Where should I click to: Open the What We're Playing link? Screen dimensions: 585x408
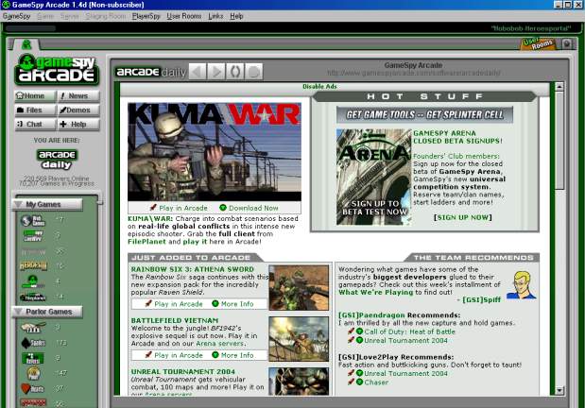click(x=376, y=293)
